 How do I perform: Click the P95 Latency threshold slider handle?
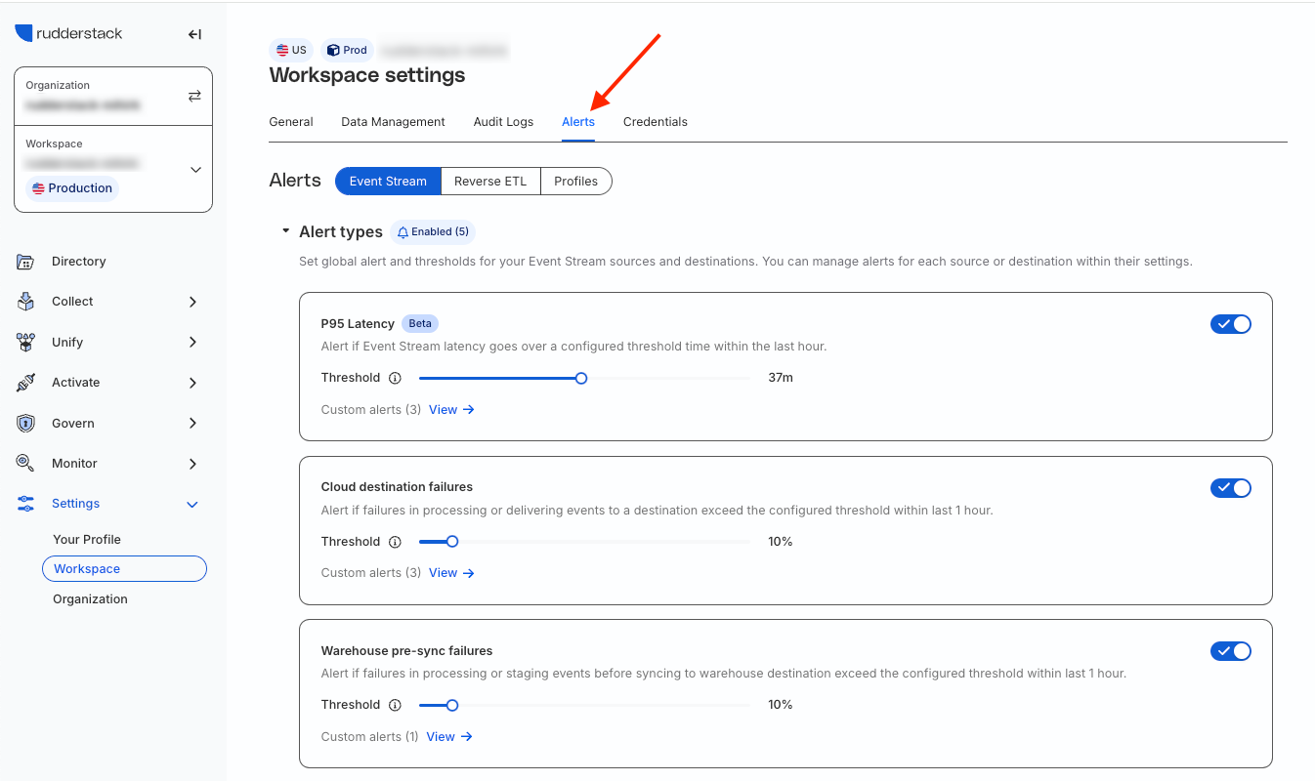coord(581,378)
